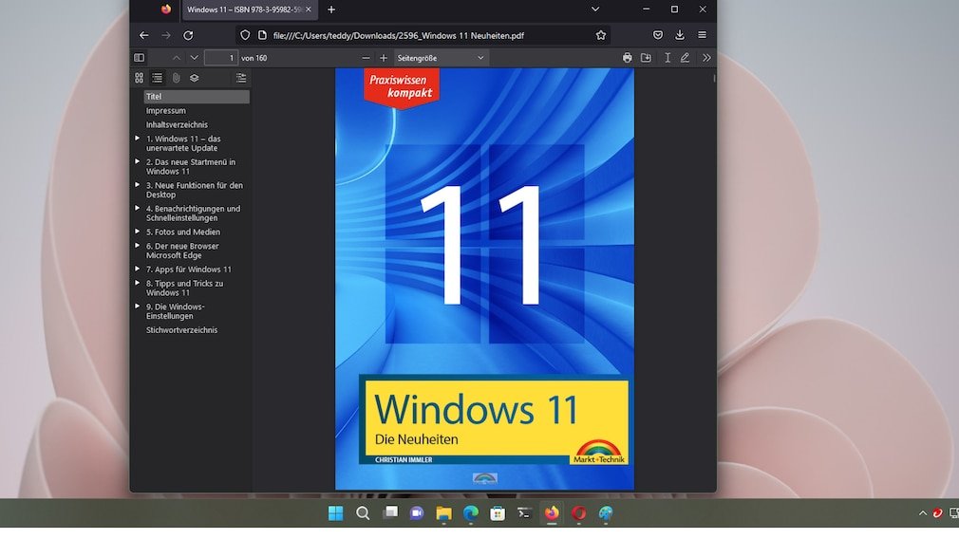
Task: Select the text annotation tool
Action: click(668, 58)
